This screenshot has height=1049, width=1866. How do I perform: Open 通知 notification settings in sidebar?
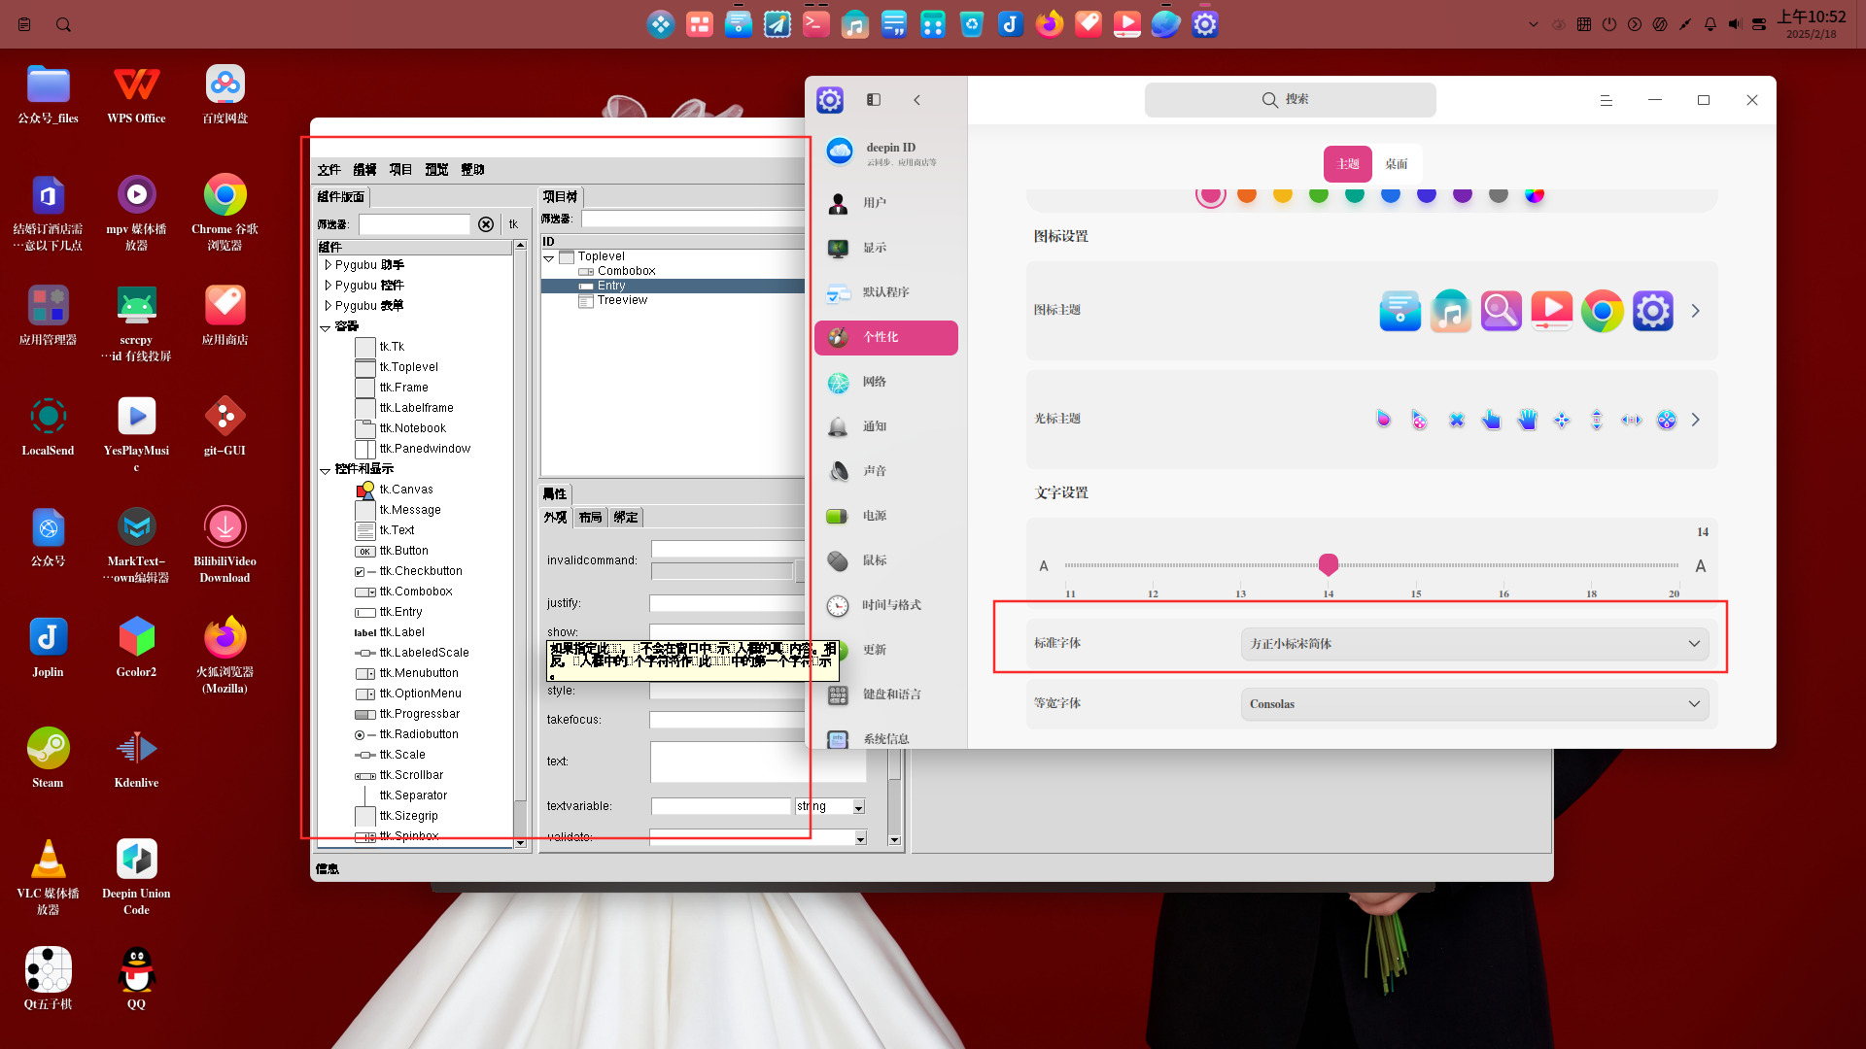(885, 426)
